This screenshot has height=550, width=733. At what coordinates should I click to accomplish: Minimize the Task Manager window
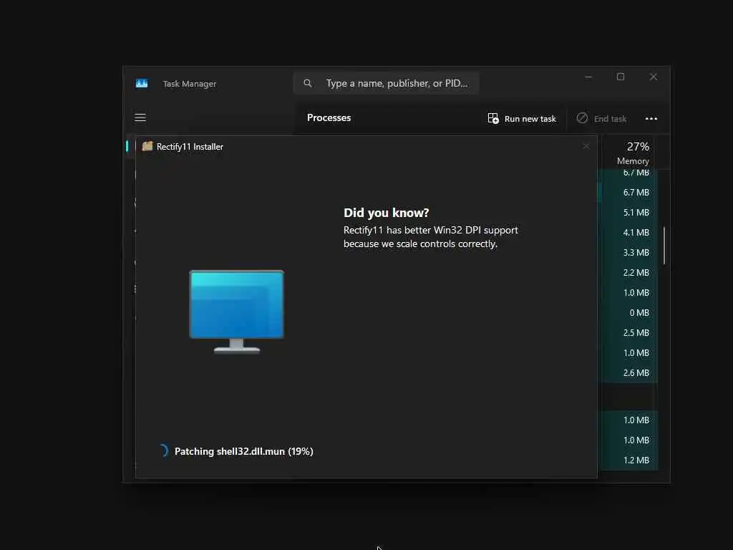[x=588, y=77]
